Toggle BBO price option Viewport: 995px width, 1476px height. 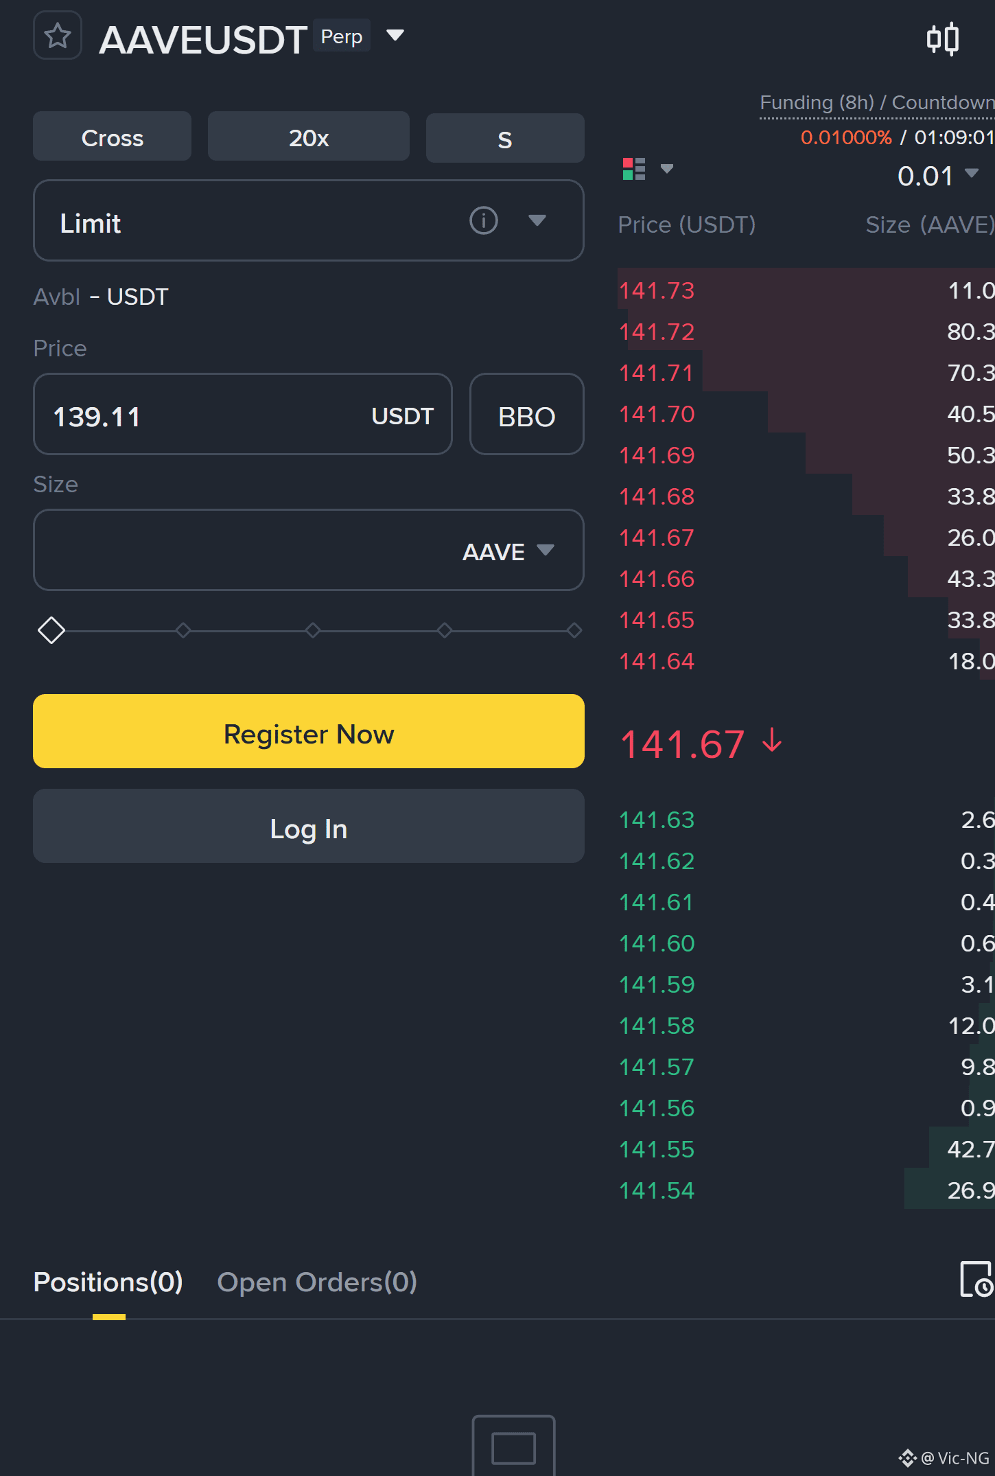click(x=526, y=415)
